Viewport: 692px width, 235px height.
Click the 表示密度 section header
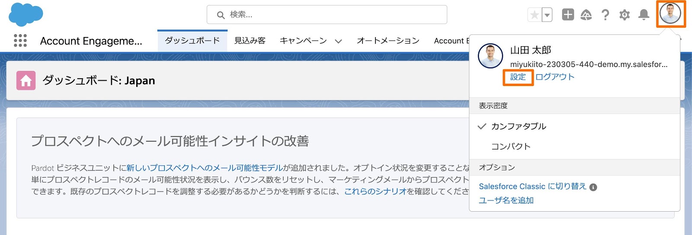click(493, 106)
